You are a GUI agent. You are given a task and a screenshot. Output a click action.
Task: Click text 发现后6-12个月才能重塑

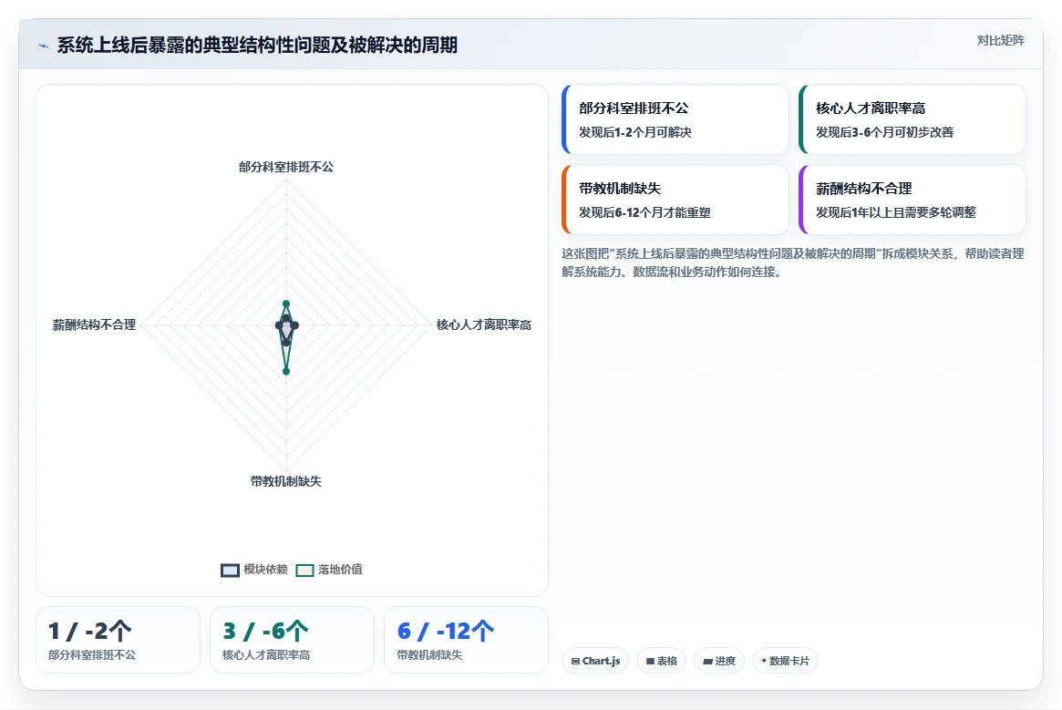644,212
